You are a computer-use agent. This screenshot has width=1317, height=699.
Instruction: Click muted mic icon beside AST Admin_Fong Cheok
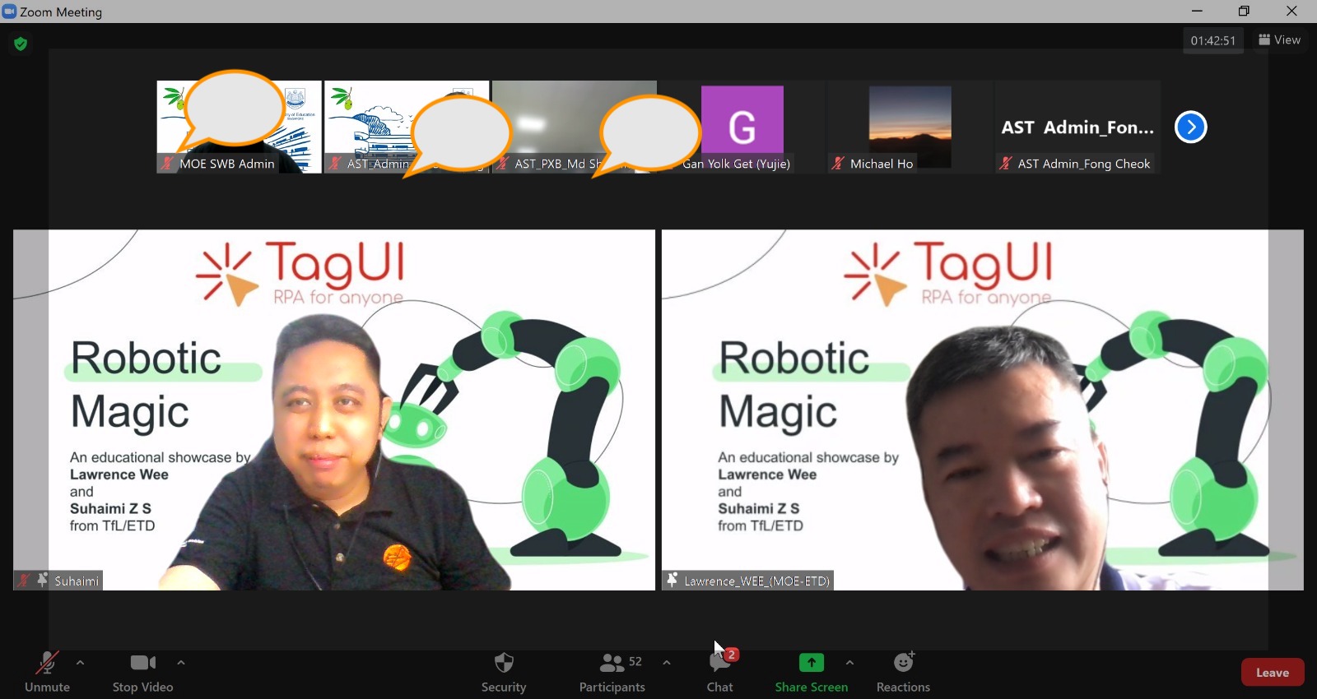tap(1006, 164)
